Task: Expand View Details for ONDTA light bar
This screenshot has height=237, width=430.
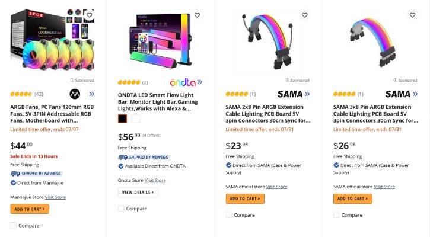Action: (x=138, y=192)
